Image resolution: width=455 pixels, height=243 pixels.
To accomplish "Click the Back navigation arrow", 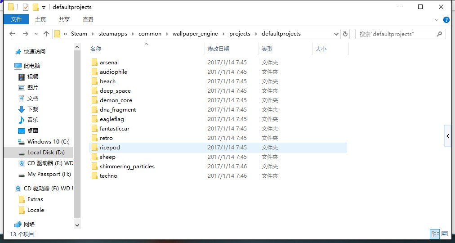I will (x=12, y=34).
